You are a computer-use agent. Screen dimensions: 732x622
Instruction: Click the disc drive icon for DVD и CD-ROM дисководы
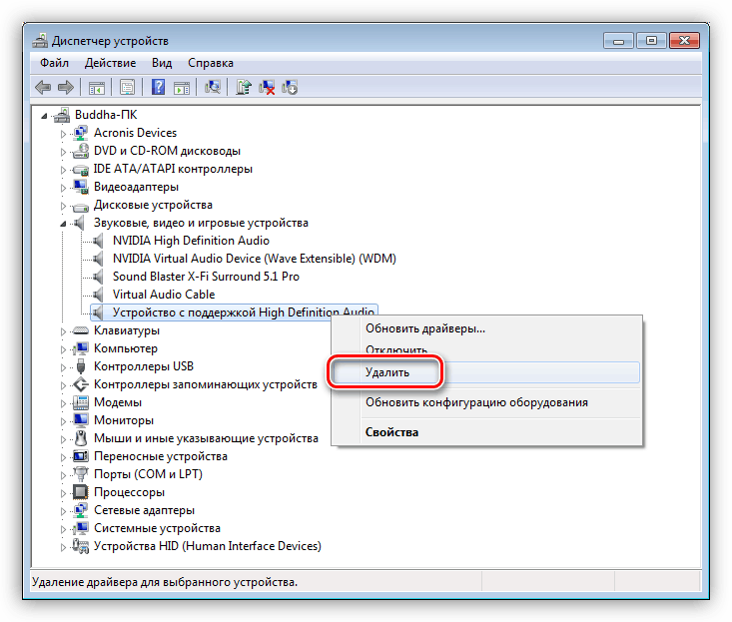click(81, 151)
